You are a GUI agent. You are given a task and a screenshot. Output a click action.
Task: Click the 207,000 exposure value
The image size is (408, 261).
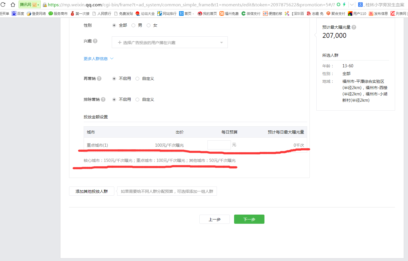pos(334,36)
